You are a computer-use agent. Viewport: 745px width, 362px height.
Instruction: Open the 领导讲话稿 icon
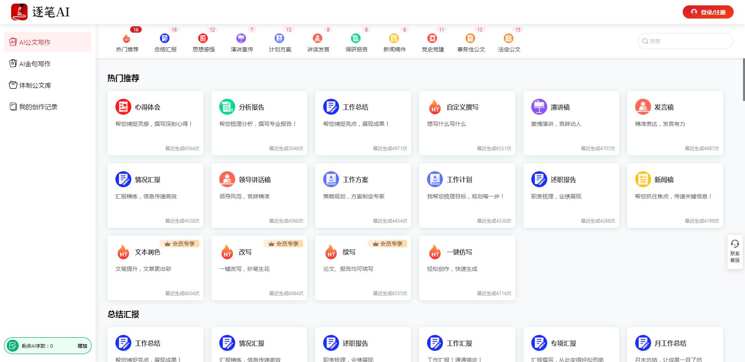pyautogui.click(x=227, y=179)
